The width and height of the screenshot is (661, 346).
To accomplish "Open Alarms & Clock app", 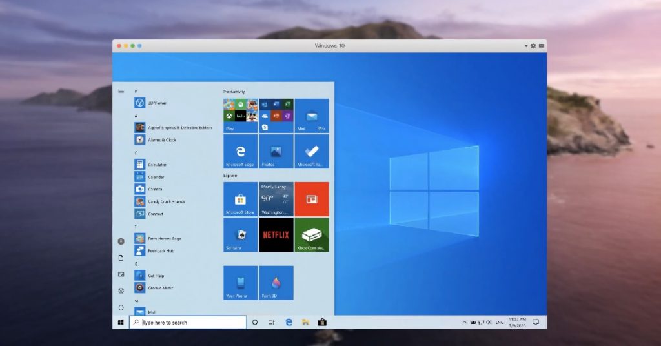I will point(155,140).
